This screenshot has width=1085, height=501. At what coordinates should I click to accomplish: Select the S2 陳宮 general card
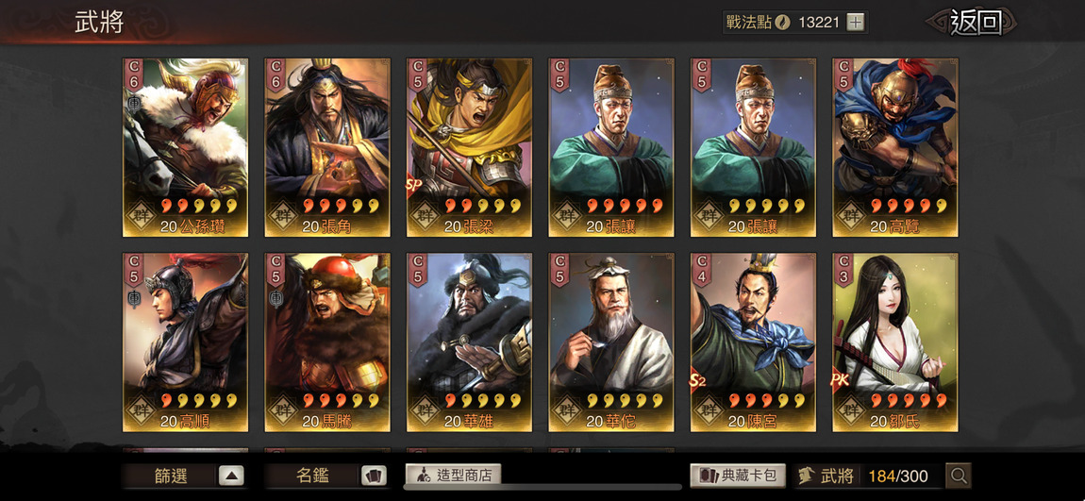pyautogui.click(x=754, y=342)
